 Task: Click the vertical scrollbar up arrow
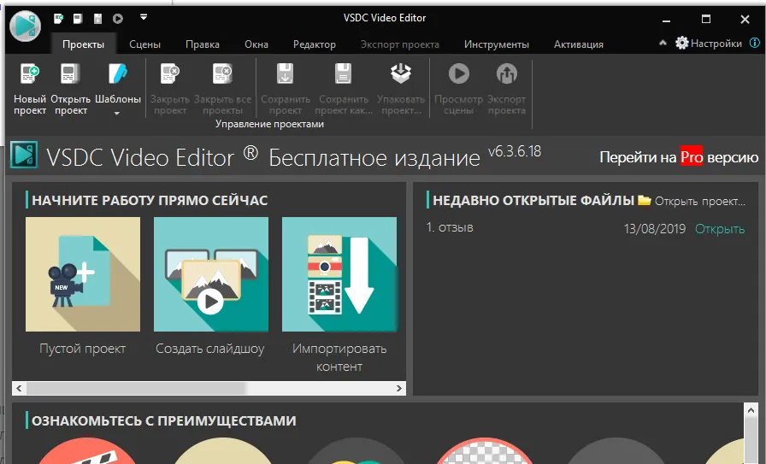(x=751, y=411)
